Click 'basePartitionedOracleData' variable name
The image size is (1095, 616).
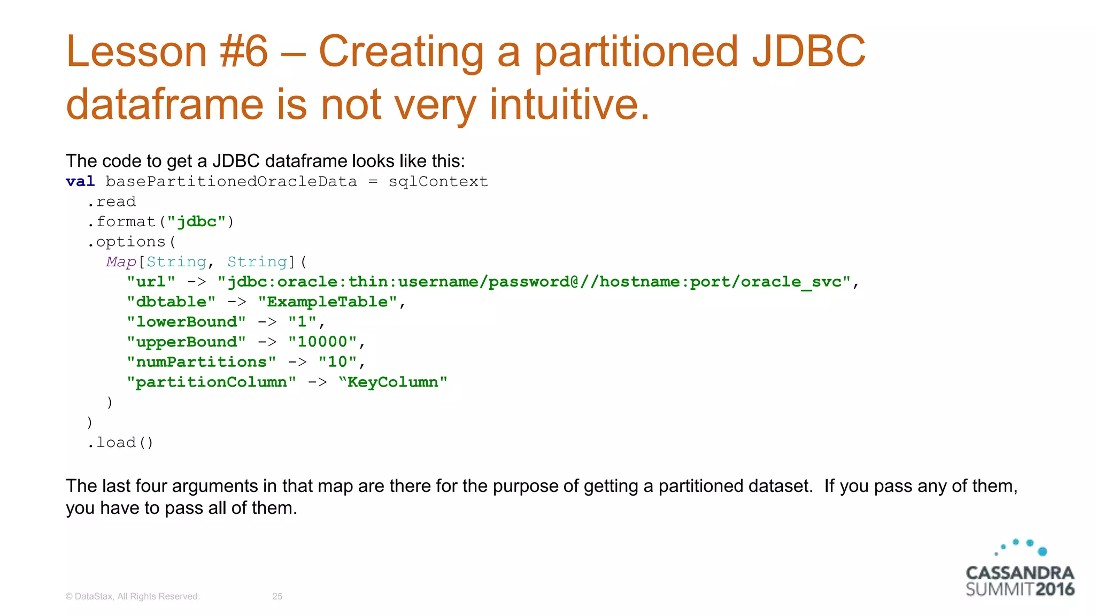(231, 182)
